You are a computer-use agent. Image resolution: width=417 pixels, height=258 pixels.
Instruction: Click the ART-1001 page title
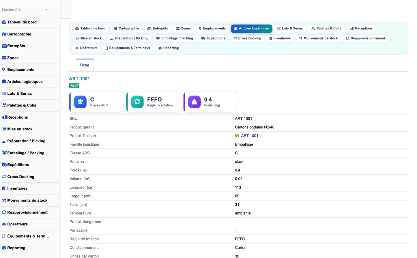click(x=79, y=78)
